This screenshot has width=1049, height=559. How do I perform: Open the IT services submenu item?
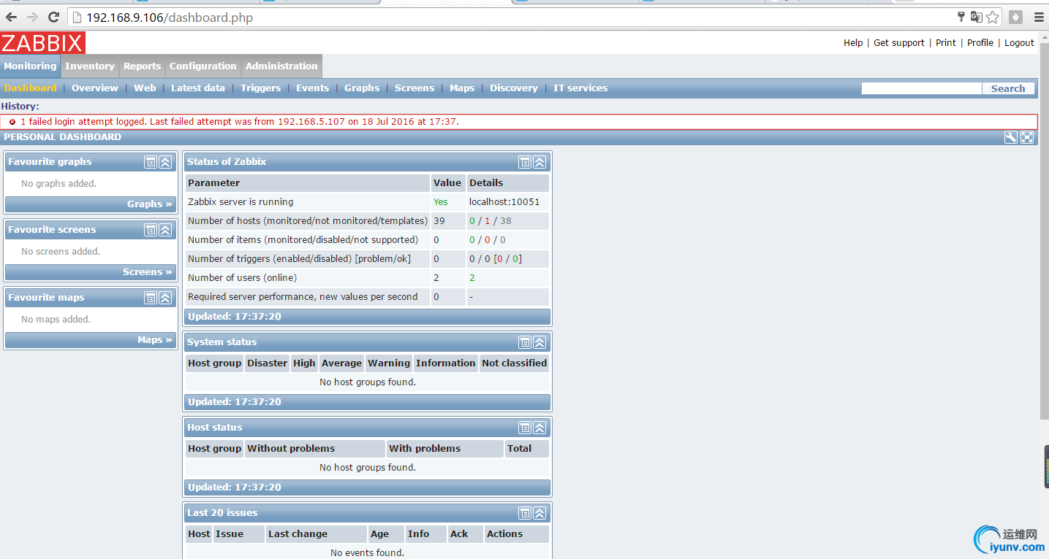580,88
